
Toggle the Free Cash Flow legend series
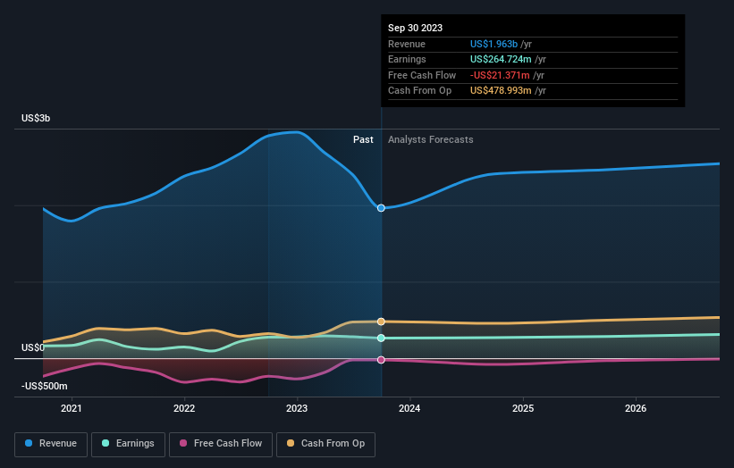pos(221,444)
